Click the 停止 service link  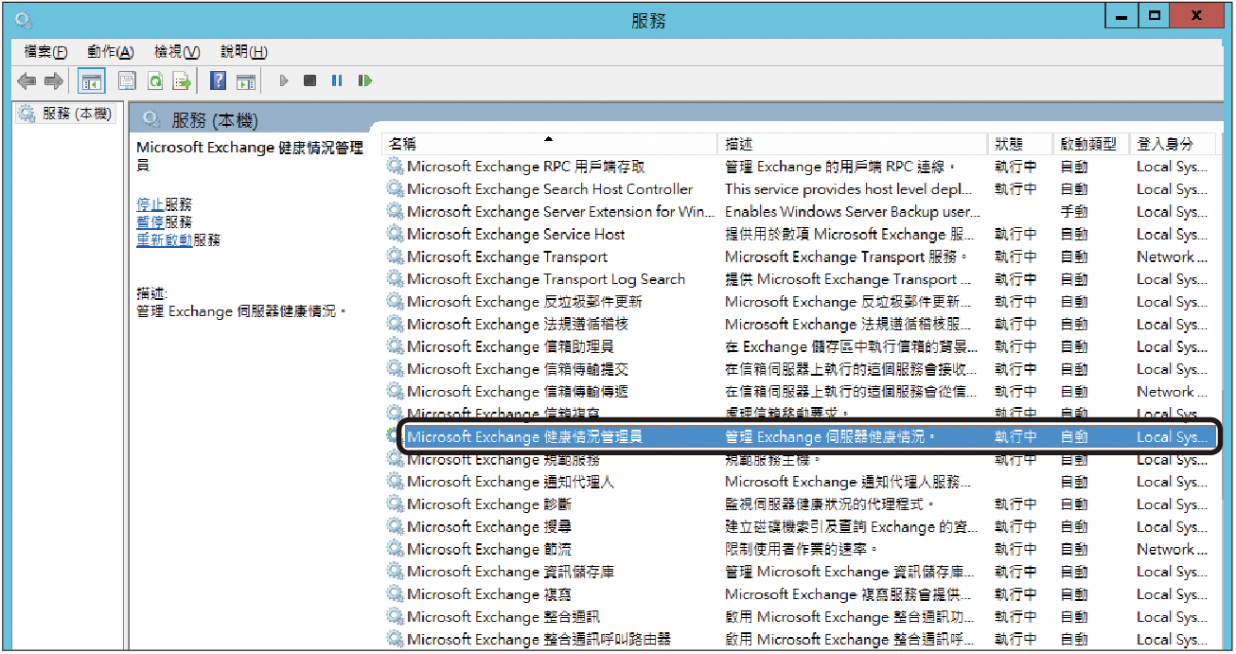[x=150, y=204]
